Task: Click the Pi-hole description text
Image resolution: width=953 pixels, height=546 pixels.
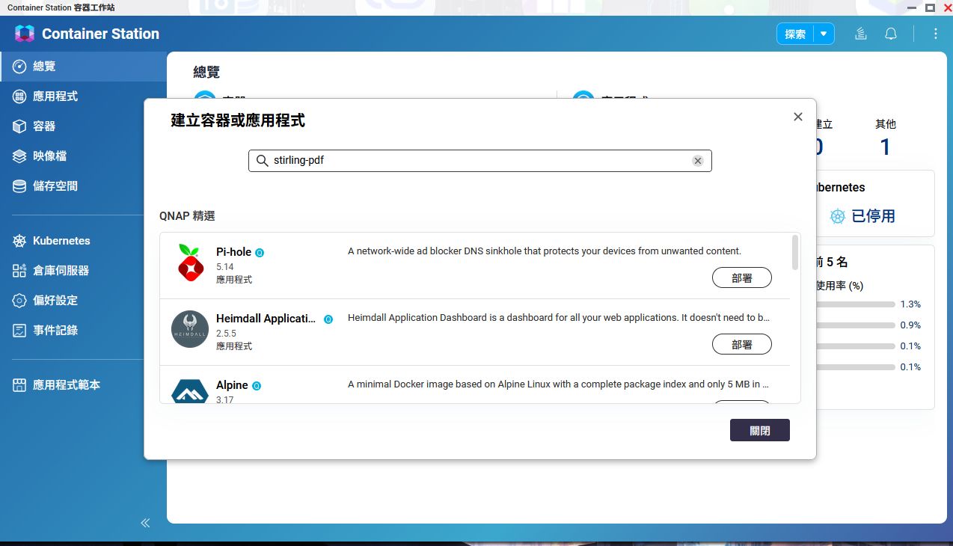Action: click(545, 251)
